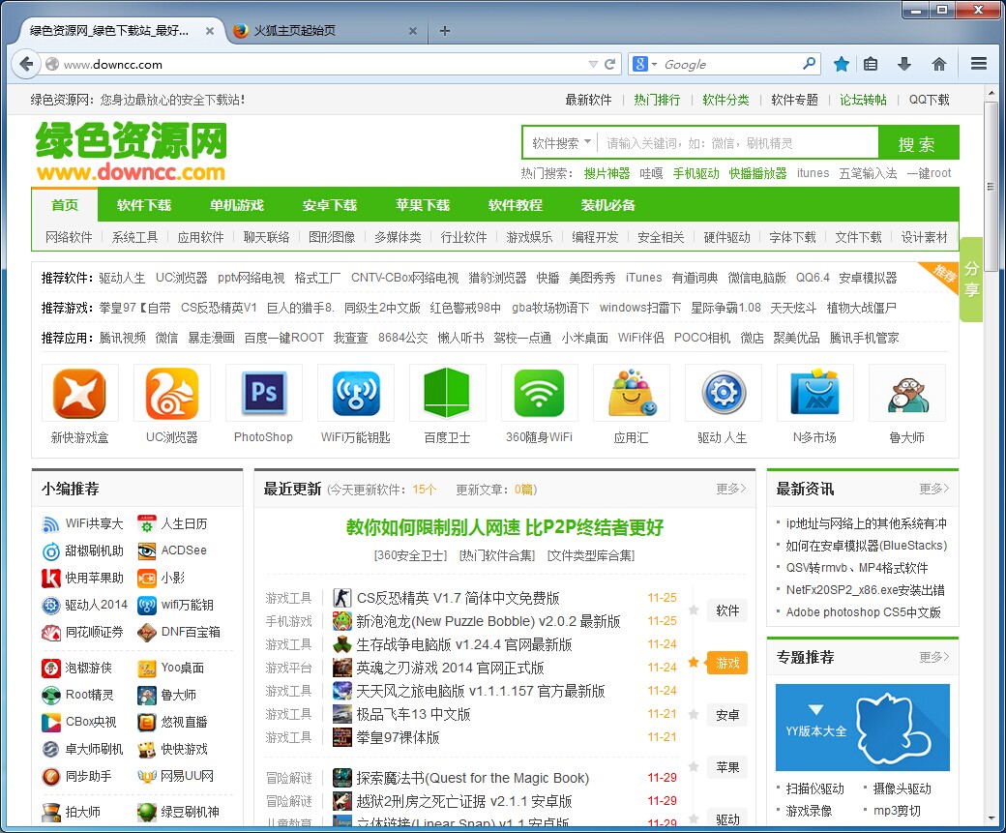Select the WiFi万能钥匙 app icon
Viewport: 1006px width, 833px height.
pos(356,393)
